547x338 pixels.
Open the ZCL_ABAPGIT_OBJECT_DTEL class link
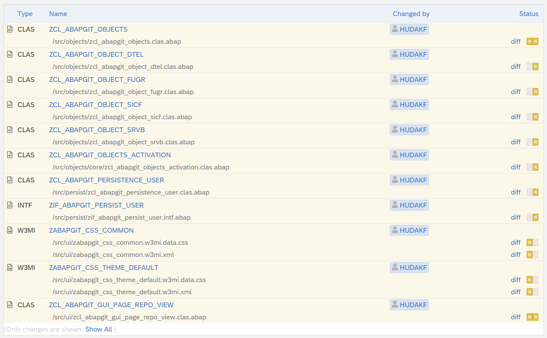click(96, 54)
